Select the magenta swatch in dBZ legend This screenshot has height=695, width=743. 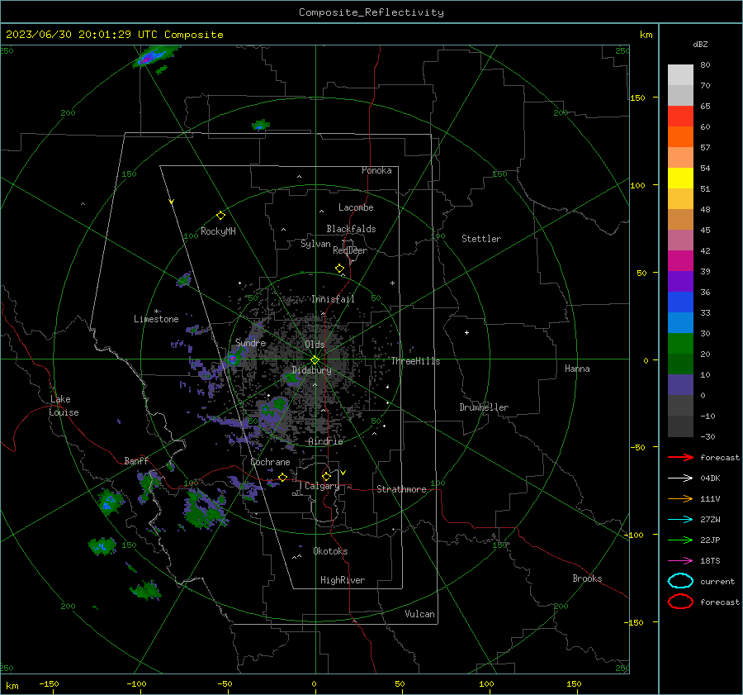(680, 261)
